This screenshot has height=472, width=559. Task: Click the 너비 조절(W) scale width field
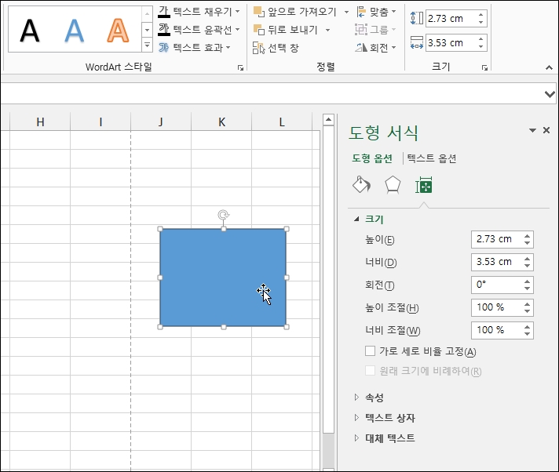tap(497, 330)
